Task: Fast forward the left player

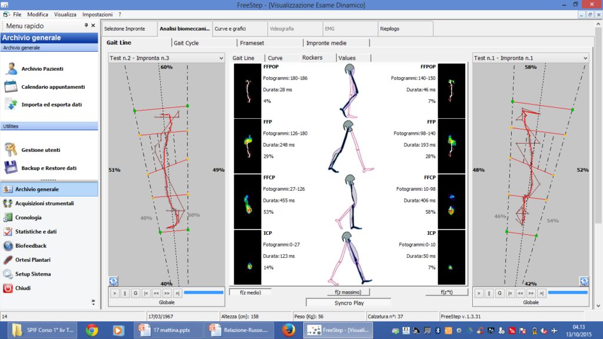Action: [x=167, y=293]
